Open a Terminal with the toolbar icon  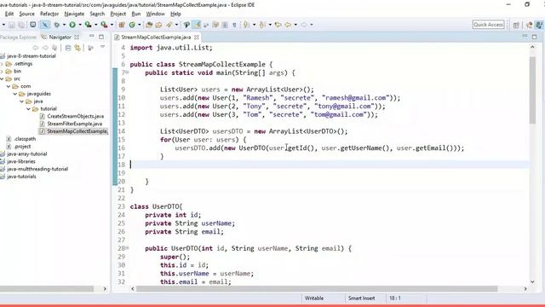tap(32, 25)
